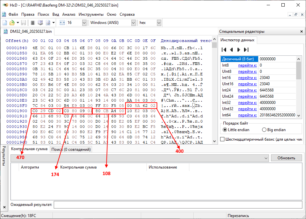Create a new file with the New icon
This screenshot has width=306, height=219.
tap(5, 23)
